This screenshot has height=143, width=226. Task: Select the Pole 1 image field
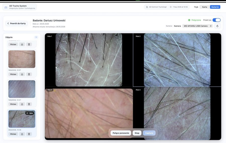click(x=89, y=60)
